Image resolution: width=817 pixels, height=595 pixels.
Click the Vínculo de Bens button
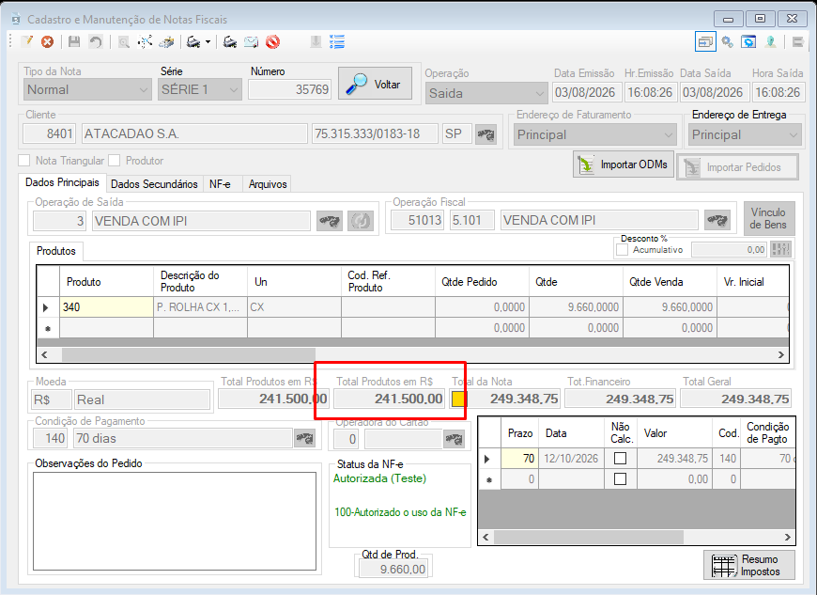[769, 218]
